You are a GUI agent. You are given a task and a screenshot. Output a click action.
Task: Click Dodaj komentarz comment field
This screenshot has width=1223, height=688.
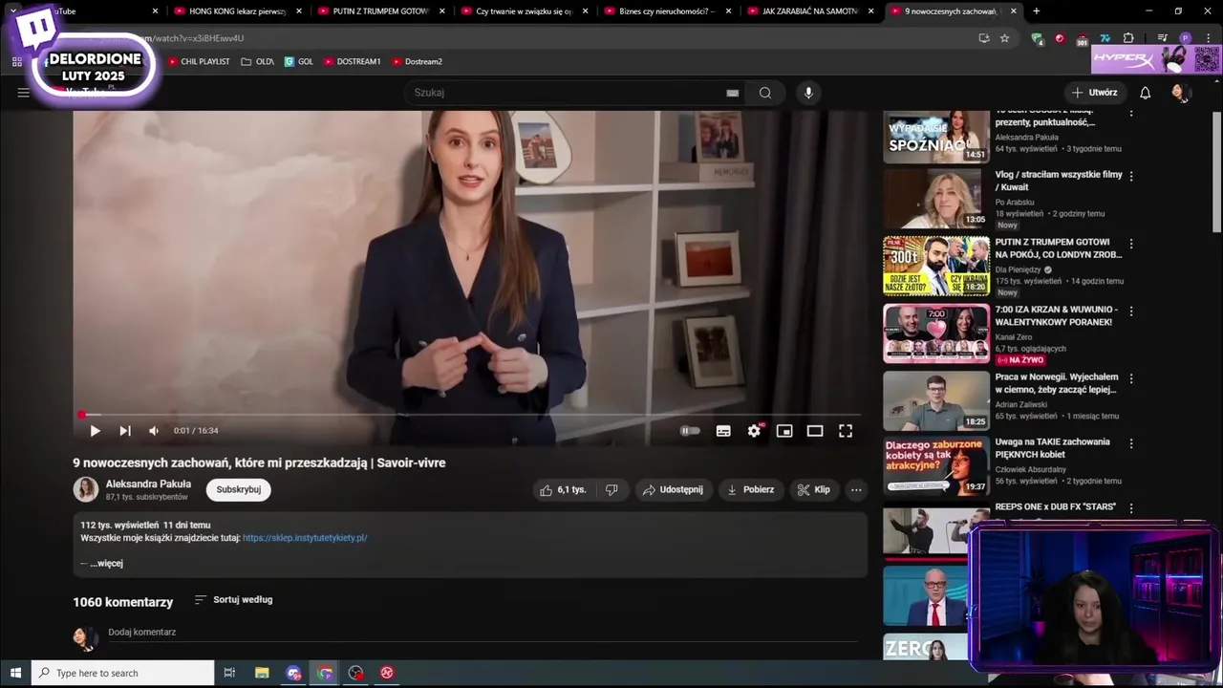[483, 633]
